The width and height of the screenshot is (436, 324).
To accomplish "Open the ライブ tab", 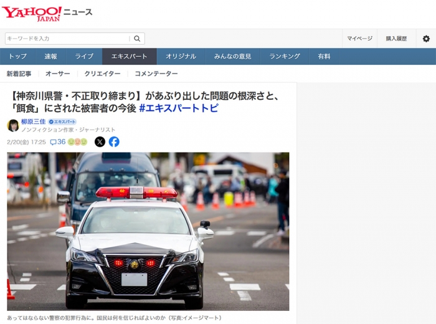I will point(84,57).
